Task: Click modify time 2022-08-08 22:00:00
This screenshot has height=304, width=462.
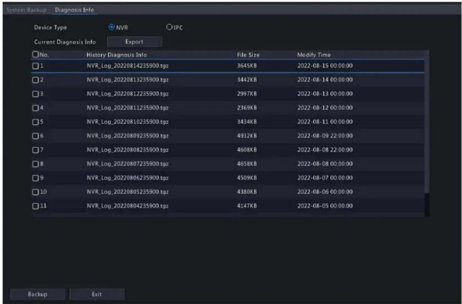Action: (325, 150)
